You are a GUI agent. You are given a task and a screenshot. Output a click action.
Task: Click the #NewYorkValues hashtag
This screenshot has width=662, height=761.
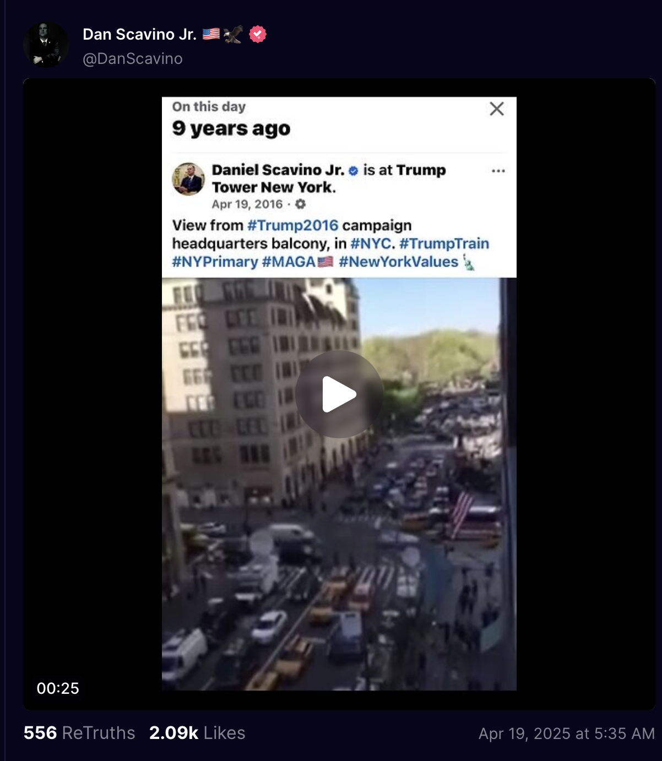(398, 262)
